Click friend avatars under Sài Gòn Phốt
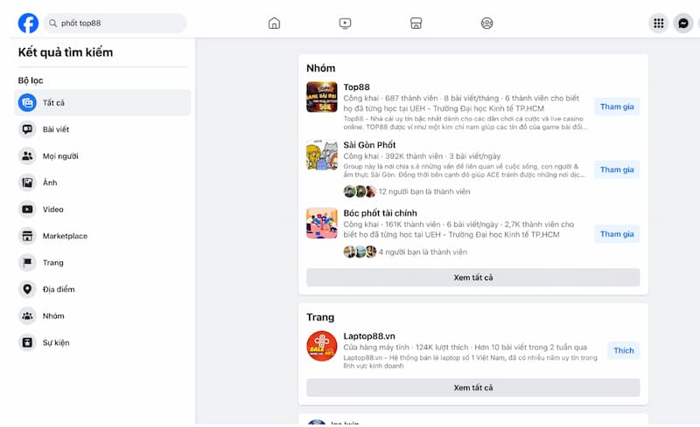Viewport: 700px width, 427px height. 360,191
